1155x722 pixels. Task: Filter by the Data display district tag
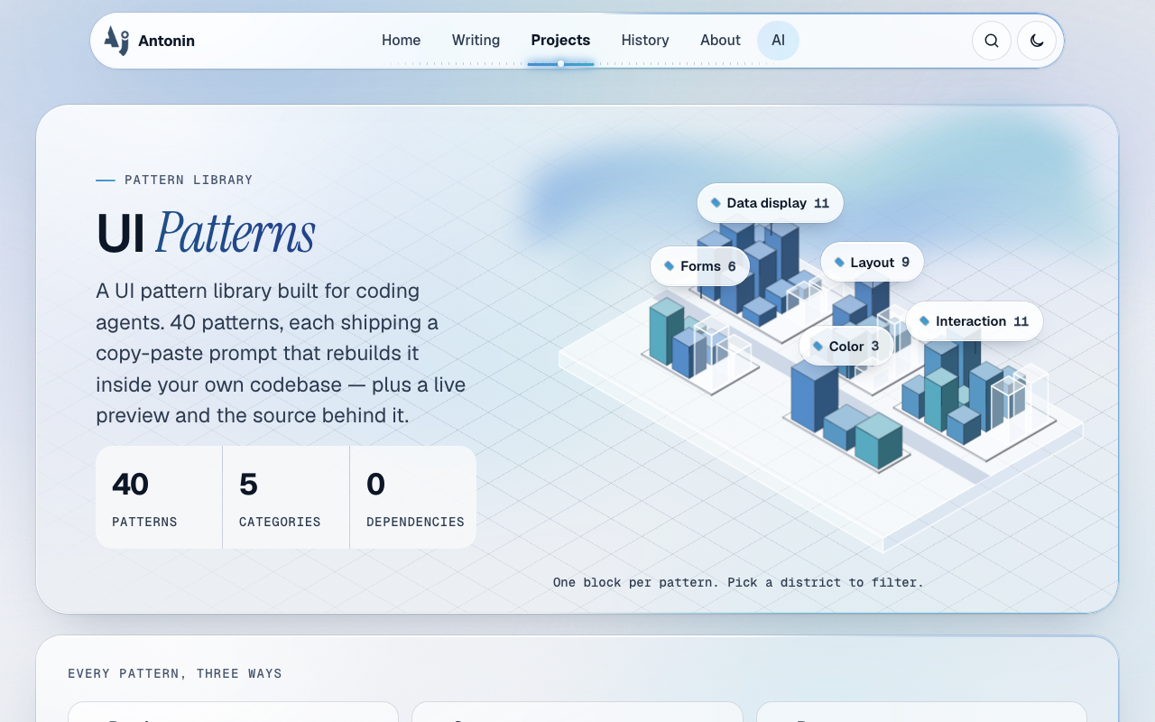click(770, 203)
